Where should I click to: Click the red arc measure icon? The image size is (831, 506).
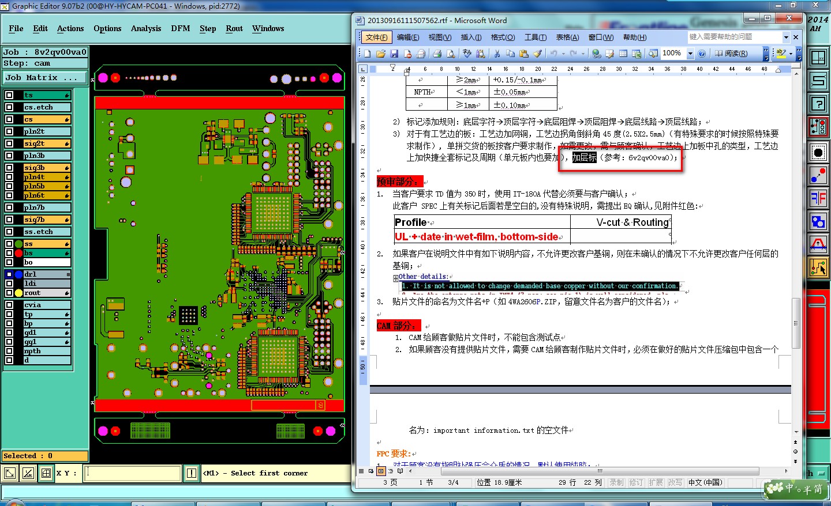pyautogui.click(x=818, y=244)
